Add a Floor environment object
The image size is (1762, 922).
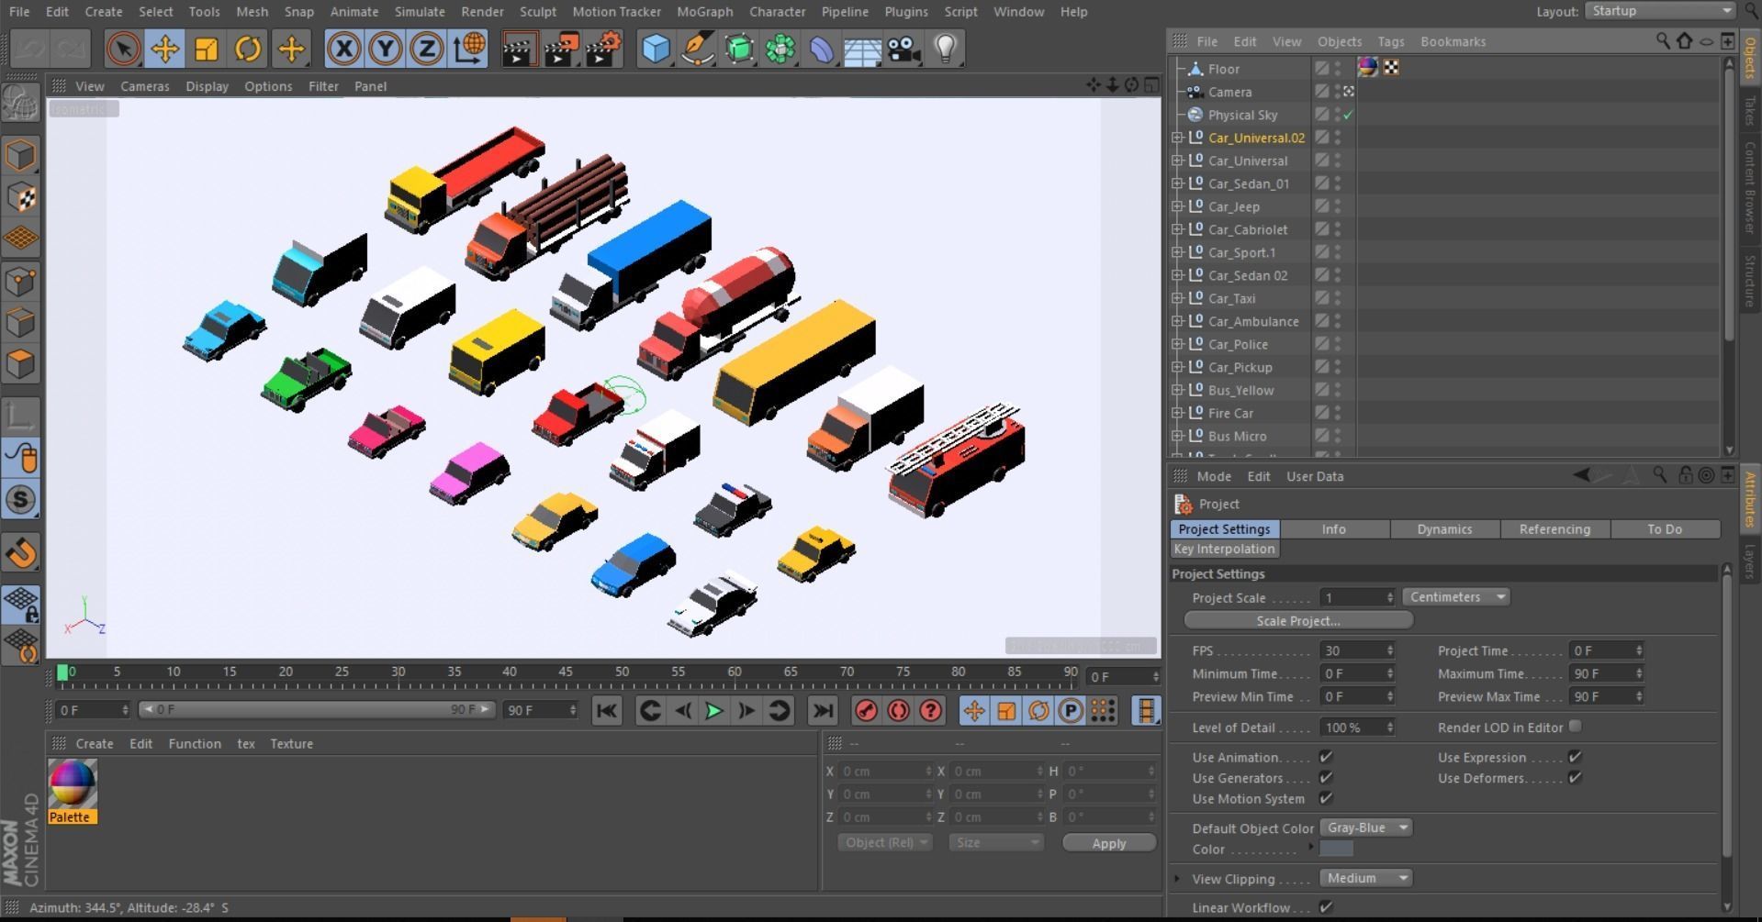click(x=863, y=49)
